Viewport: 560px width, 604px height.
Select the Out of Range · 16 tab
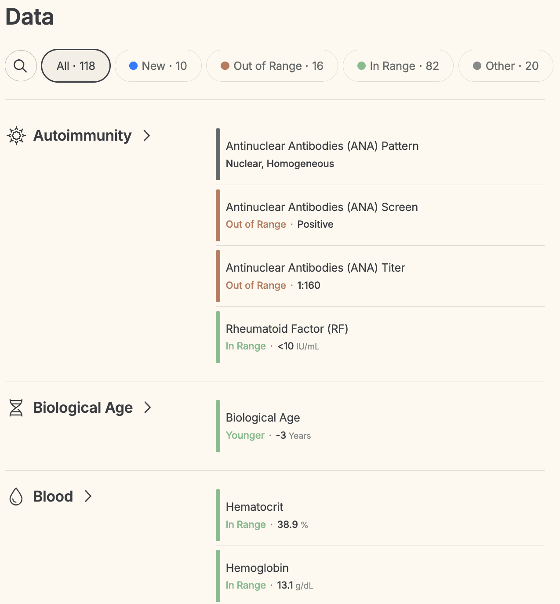[x=272, y=65]
